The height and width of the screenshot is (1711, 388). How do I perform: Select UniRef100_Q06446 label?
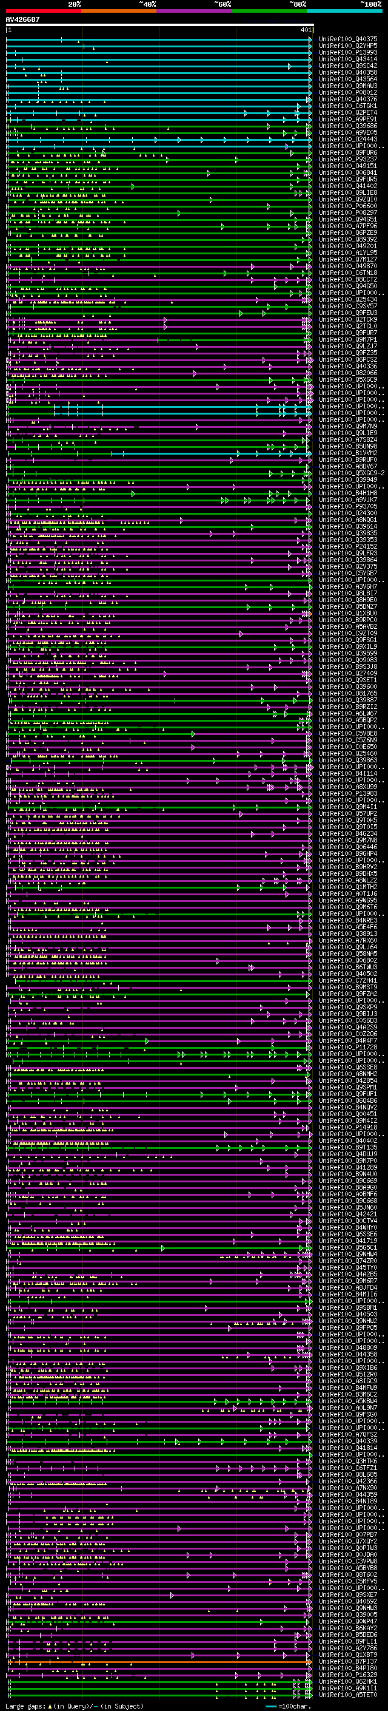click(348, 846)
